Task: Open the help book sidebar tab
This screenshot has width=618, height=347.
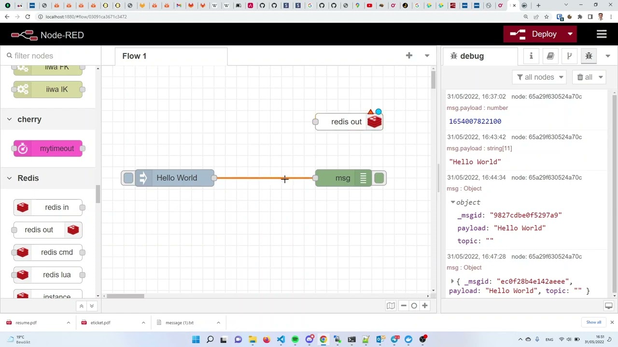Action: (550, 56)
